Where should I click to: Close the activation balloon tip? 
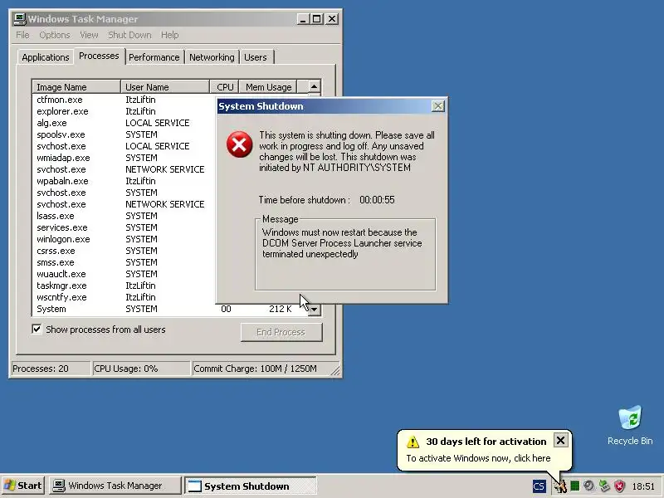(560, 441)
